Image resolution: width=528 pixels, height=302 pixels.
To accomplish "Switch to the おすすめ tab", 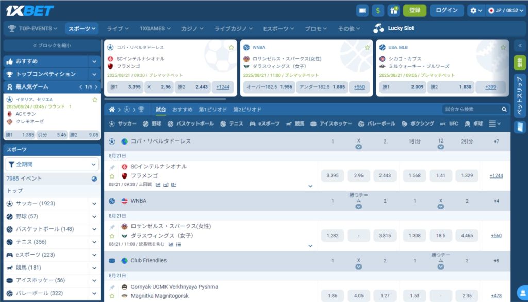I will (x=182, y=109).
